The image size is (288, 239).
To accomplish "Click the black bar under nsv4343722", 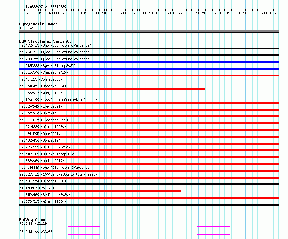I will (x=149, y=55).
